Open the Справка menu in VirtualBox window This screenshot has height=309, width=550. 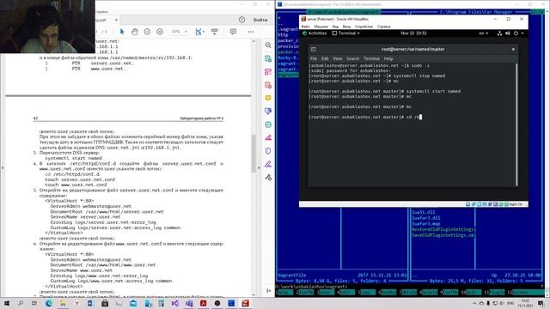[384, 27]
